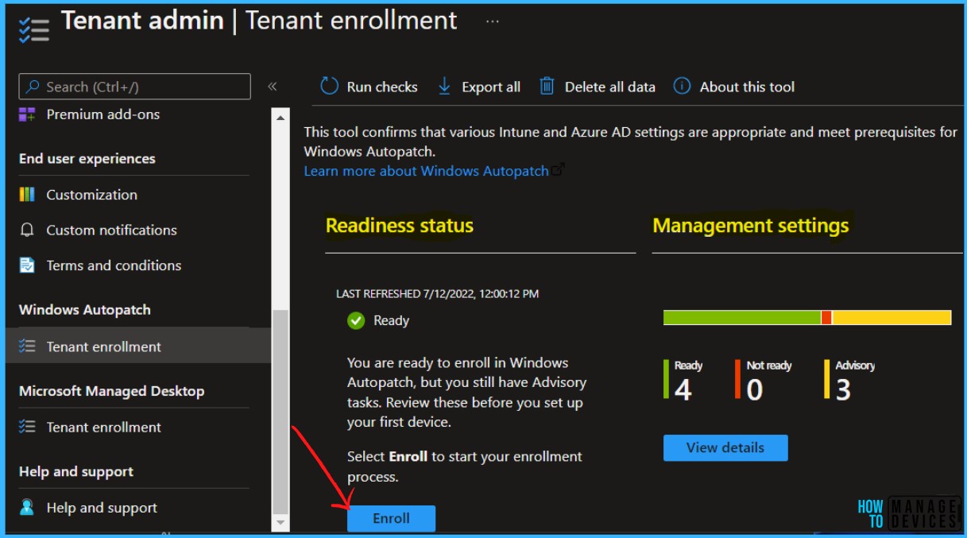Run checks from the toolbar
The width and height of the screenshot is (967, 538).
[382, 87]
